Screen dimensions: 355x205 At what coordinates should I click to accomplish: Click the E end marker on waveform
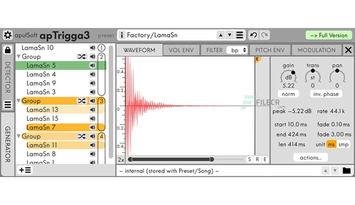(x=258, y=60)
